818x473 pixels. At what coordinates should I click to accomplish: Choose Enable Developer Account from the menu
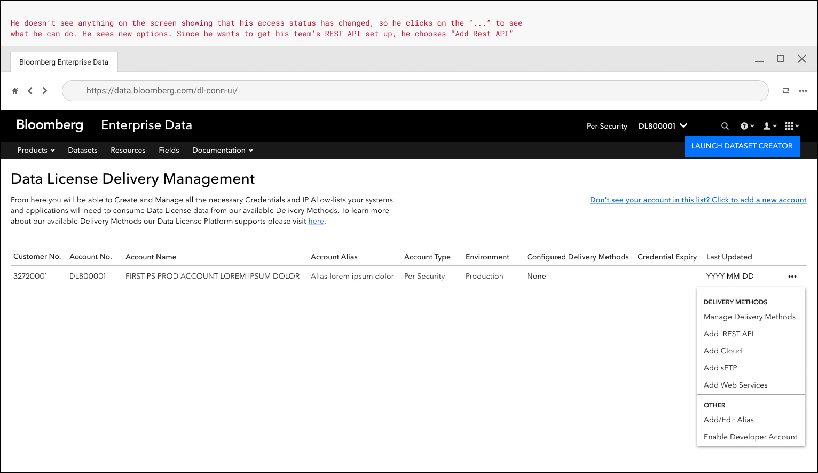click(x=751, y=437)
